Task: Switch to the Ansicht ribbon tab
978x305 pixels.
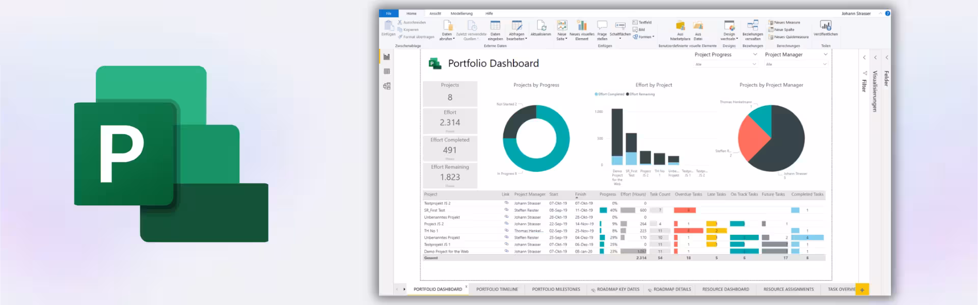Action: [x=435, y=13]
